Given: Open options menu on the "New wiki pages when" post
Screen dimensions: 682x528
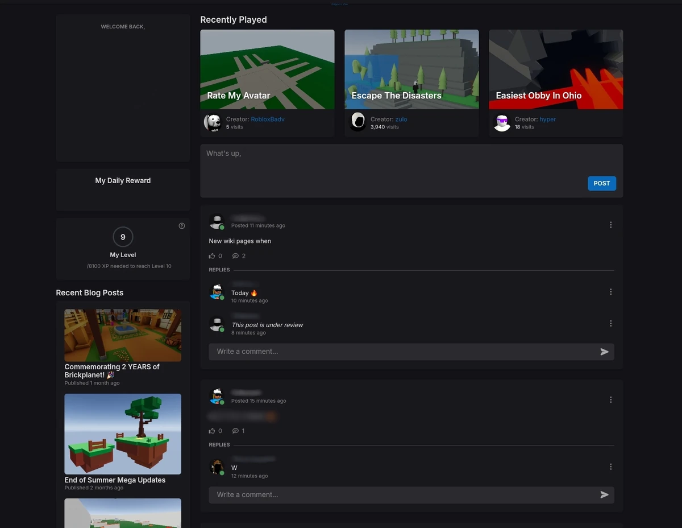Looking at the screenshot, I should tap(611, 224).
